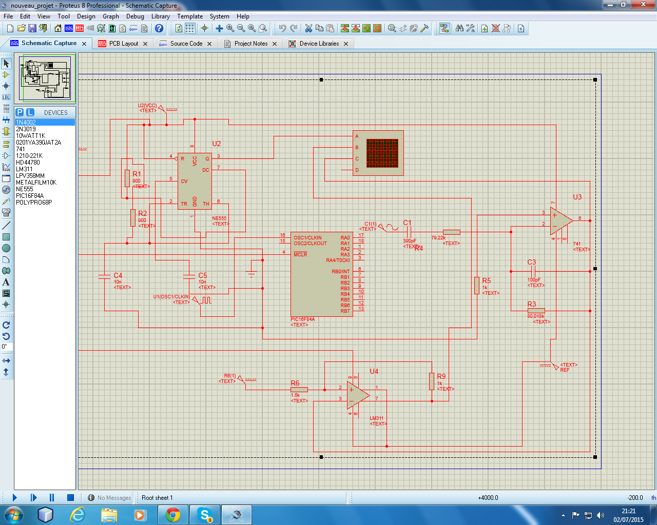Open the Graph menu
The width and height of the screenshot is (657, 525).
(111, 16)
